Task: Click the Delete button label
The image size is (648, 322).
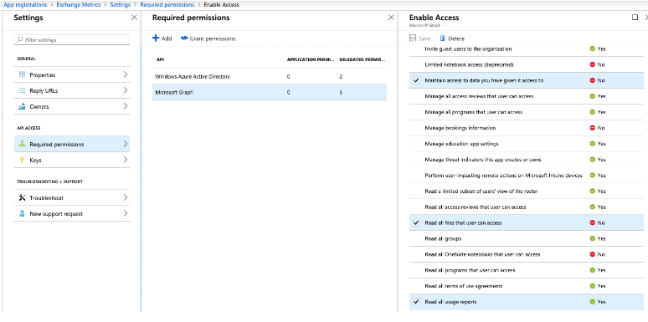Action: tap(456, 38)
